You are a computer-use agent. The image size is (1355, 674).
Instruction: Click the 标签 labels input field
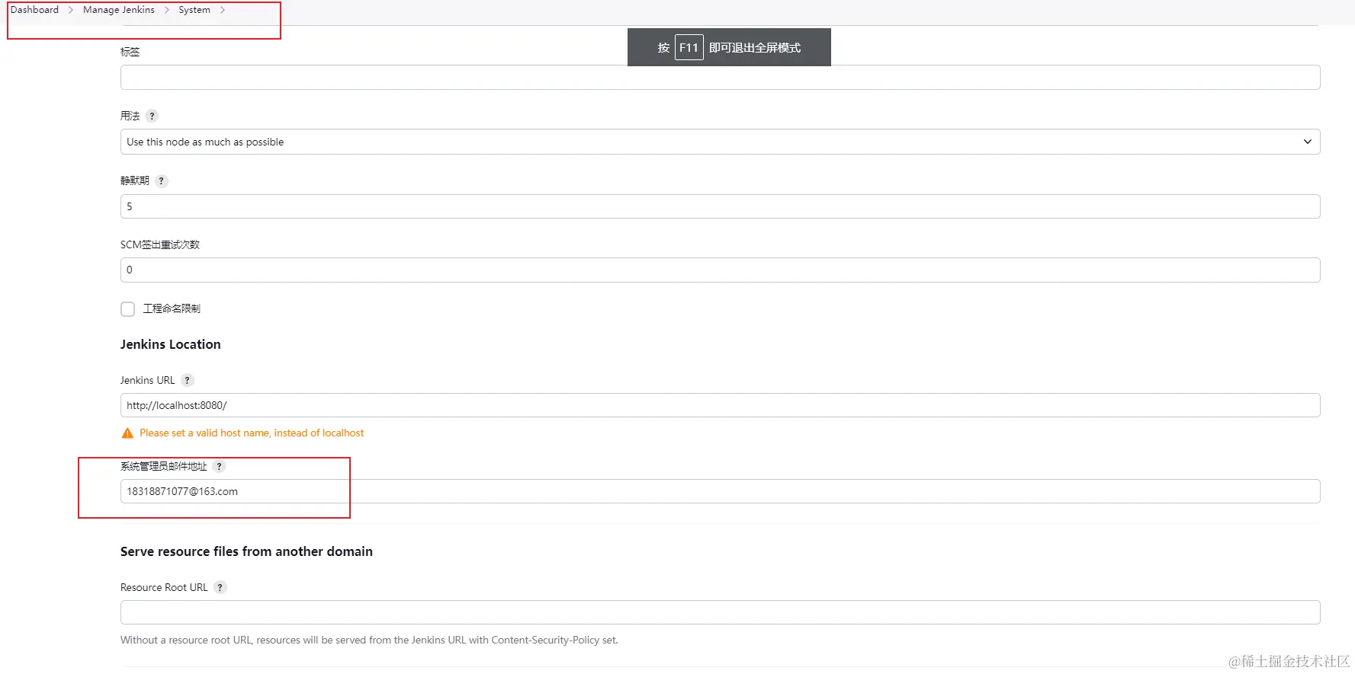(720, 78)
